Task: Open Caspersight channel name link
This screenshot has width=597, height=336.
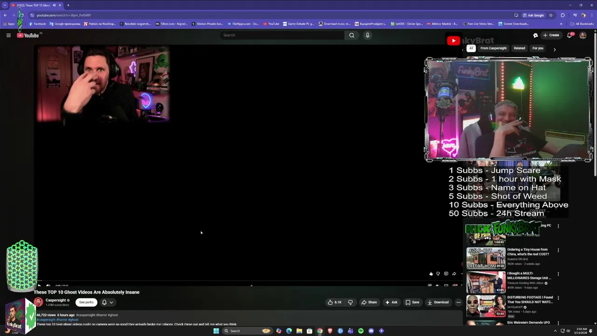Action: (x=56, y=300)
